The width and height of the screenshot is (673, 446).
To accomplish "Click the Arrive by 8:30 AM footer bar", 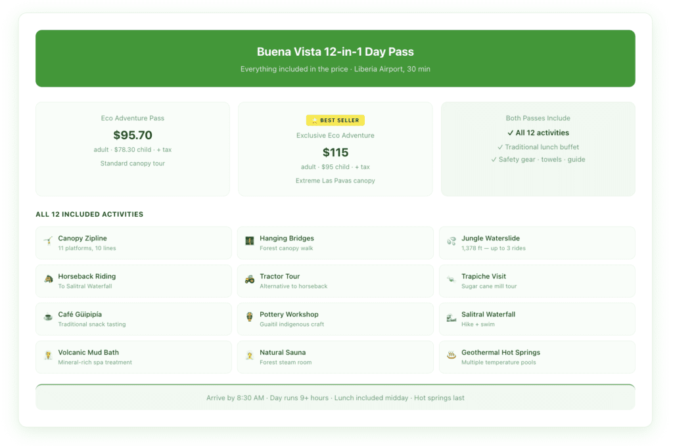I will coord(336,397).
